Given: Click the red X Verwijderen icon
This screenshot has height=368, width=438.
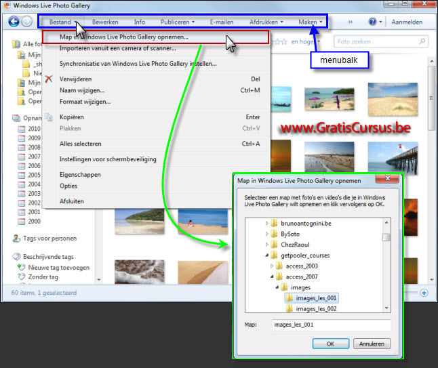Looking at the screenshot, I should pyautogui.click(x=49, y=79).
